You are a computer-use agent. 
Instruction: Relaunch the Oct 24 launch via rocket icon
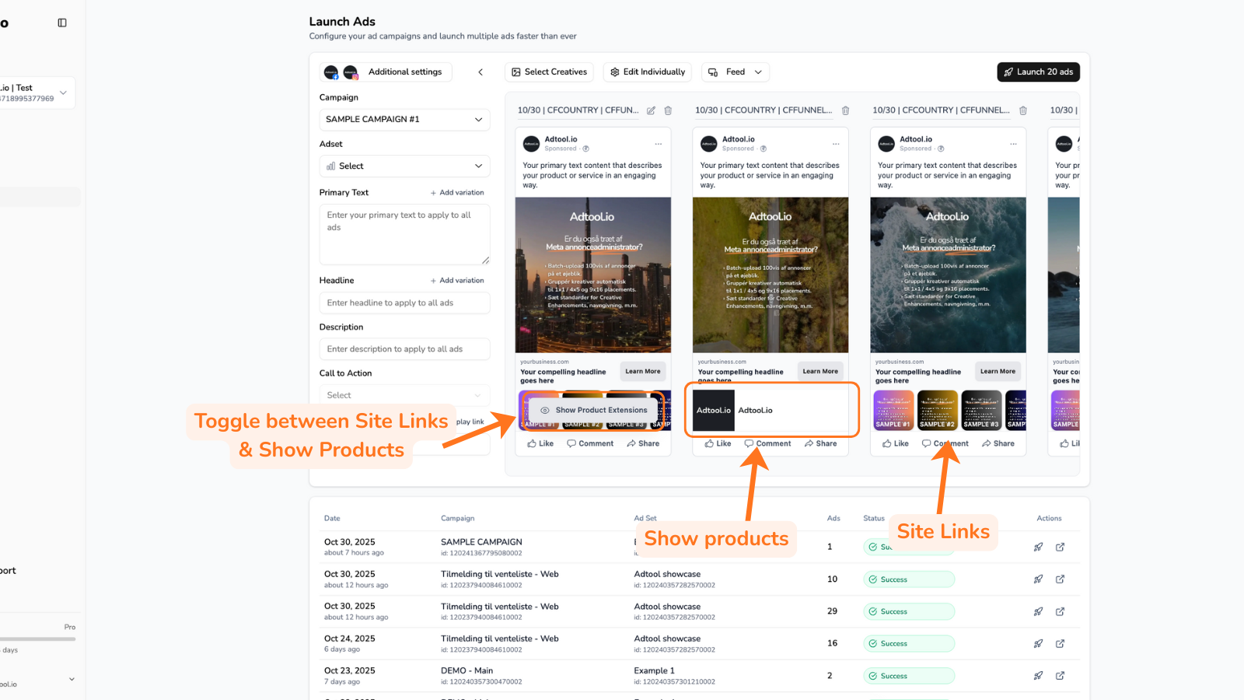(x=1038, y=643)
